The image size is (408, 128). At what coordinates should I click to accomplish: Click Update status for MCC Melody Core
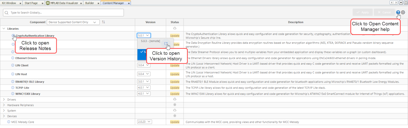click(x=175, y=122)
